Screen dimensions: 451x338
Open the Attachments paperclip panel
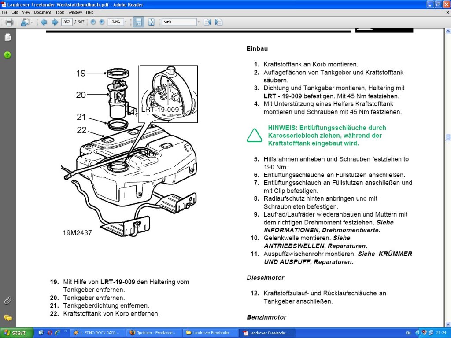coord(7,301)
